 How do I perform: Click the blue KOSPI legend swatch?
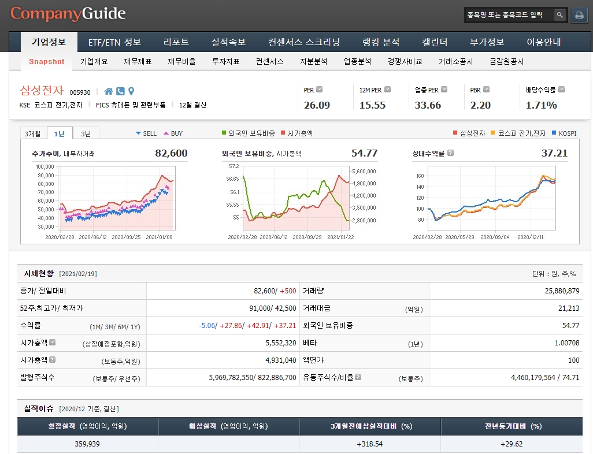tap(554, 133)
